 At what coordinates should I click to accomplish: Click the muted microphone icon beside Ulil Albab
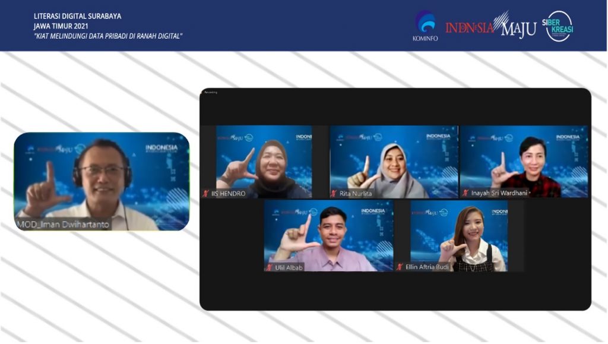coord(270,267)
